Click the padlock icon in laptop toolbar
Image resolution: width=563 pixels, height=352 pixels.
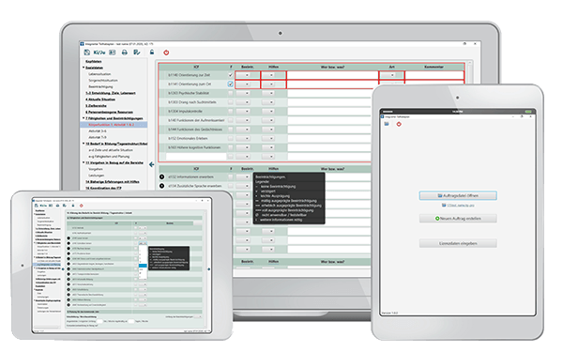[152, 53]
